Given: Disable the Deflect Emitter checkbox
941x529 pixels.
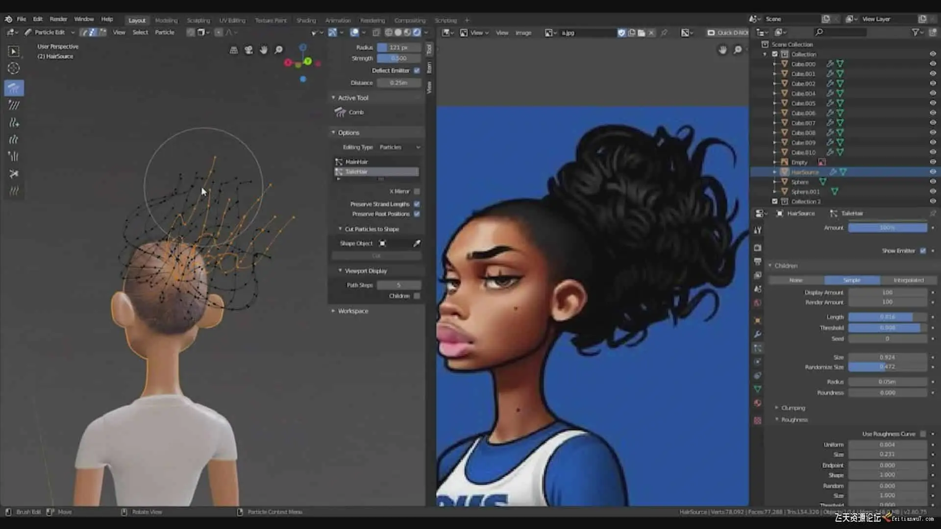Looking at the screenshot, I should 417,71.
